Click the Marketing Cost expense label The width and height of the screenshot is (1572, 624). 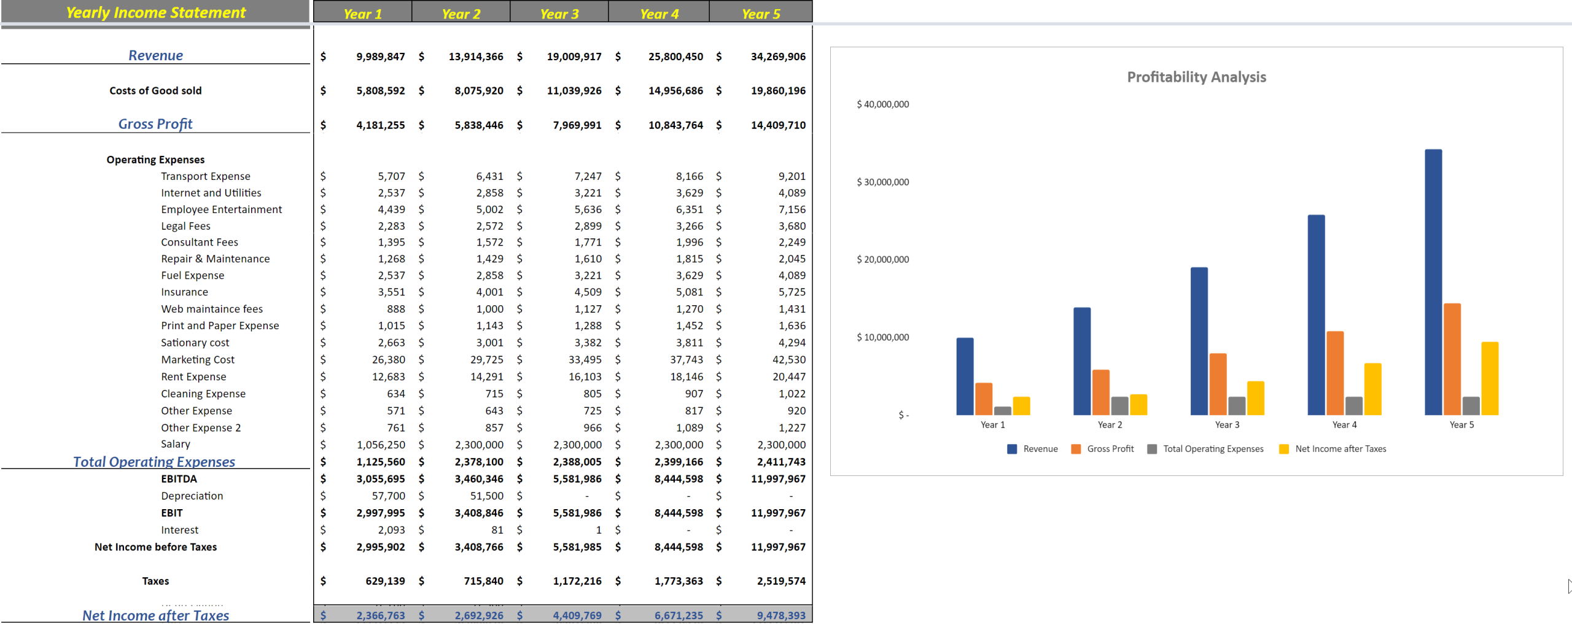point(198,359)
